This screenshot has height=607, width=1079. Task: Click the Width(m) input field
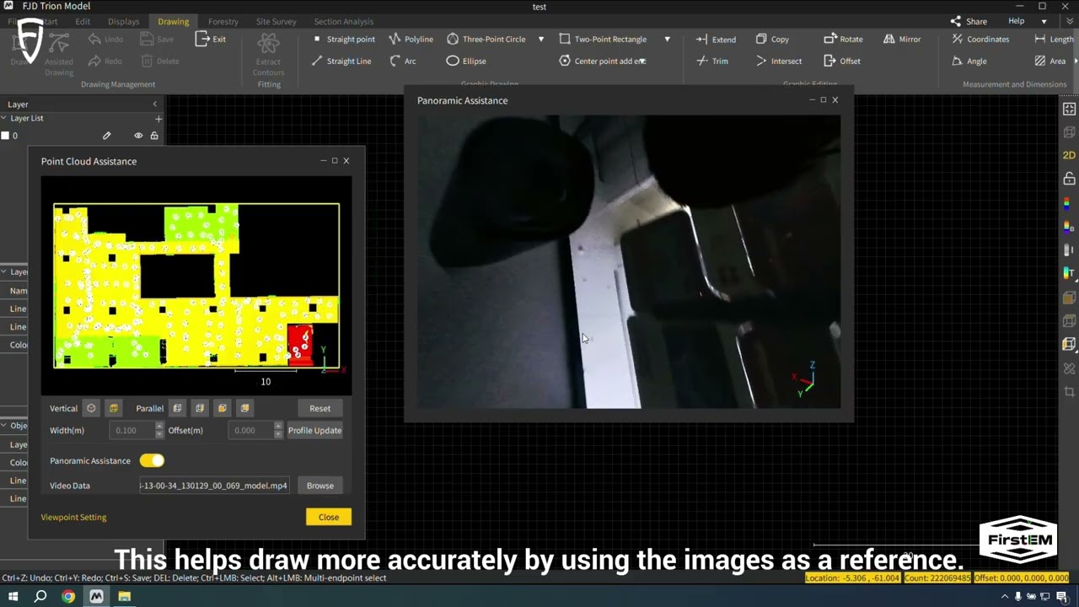tap(132, 430)
